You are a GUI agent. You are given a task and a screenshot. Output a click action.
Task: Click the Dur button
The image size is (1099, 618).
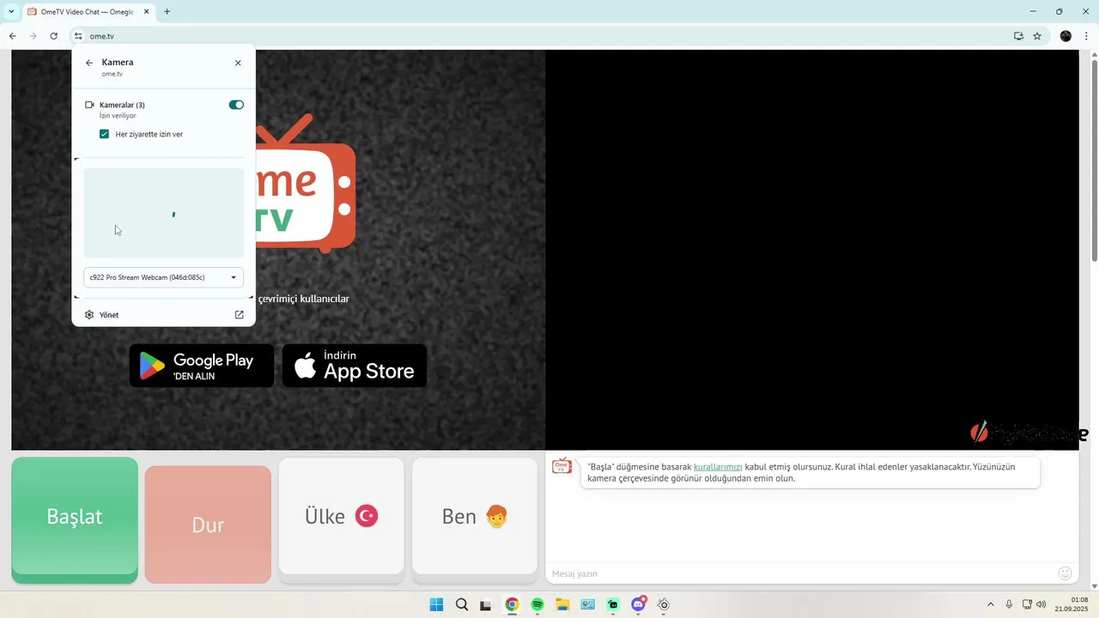208,524
